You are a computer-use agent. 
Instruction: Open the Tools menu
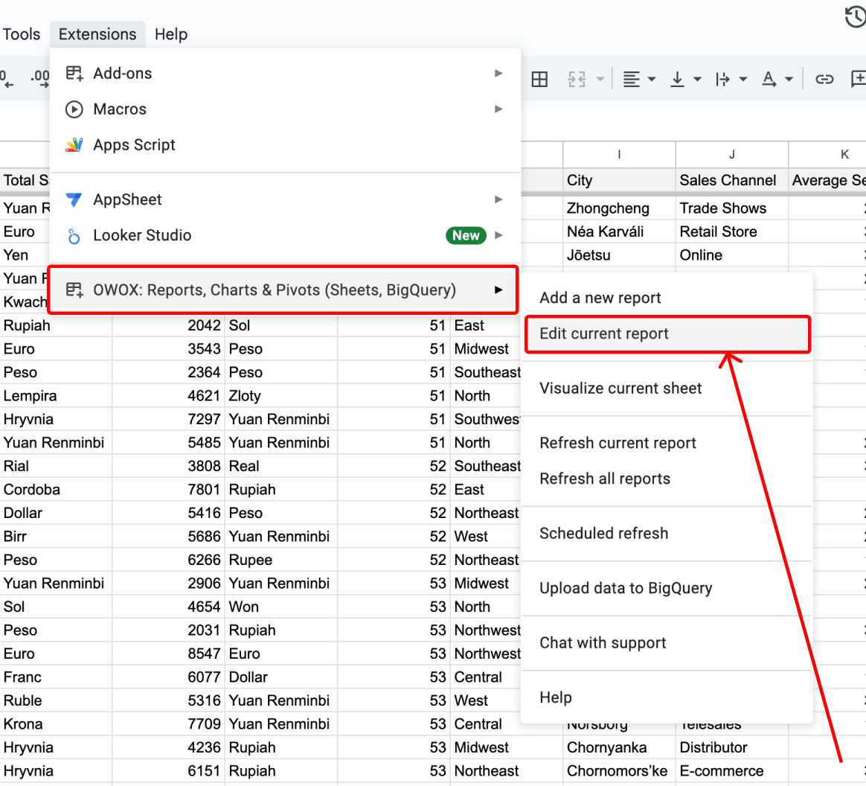pyautogui.click(x=21, y=34)
